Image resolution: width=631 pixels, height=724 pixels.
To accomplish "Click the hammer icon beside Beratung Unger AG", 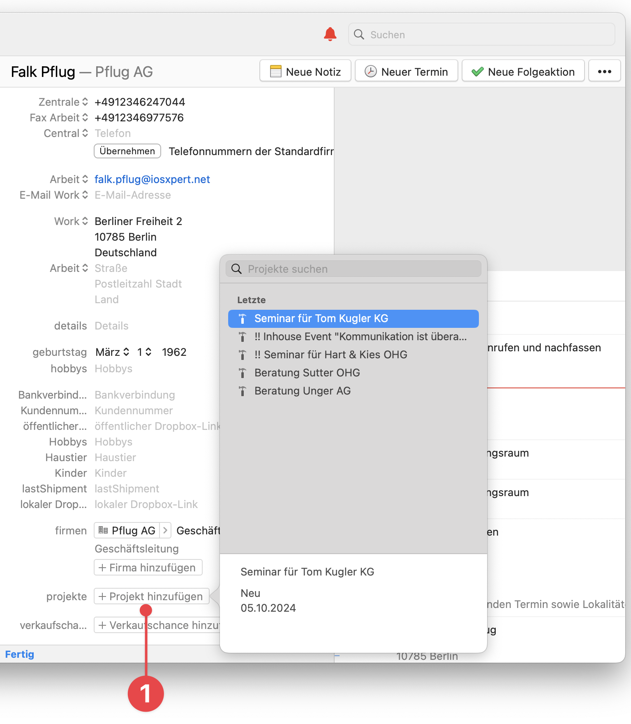I will pos(243,391).
